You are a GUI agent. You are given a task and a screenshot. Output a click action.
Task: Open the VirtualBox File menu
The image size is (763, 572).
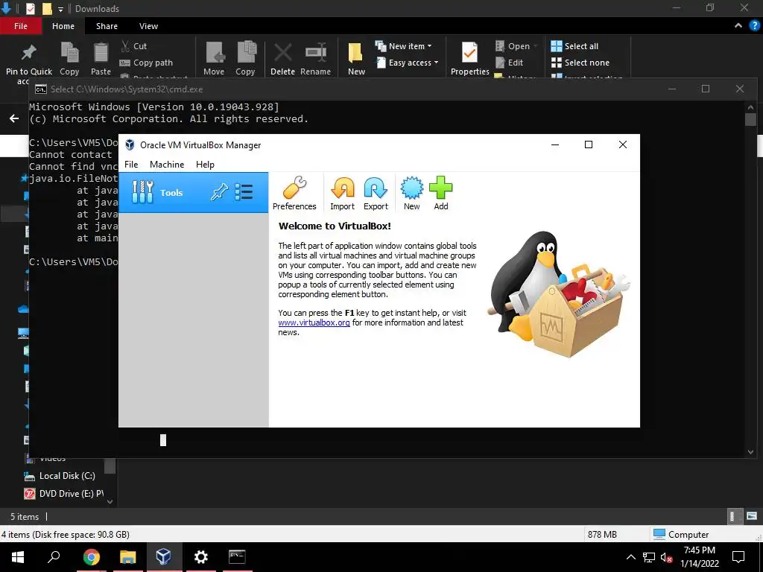[131, 165]
